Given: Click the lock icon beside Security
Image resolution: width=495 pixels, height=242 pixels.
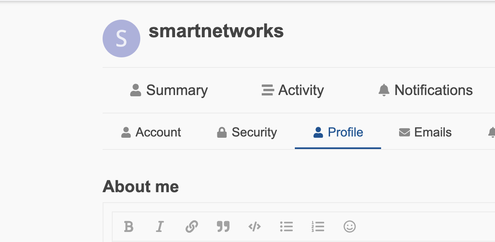Looking at the screenshot, I should pyautogui.click(x=222, y=132).
